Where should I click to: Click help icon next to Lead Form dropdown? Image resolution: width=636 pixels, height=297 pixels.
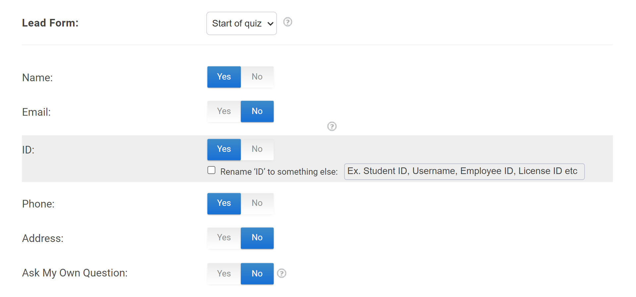(x=288, y=22)
